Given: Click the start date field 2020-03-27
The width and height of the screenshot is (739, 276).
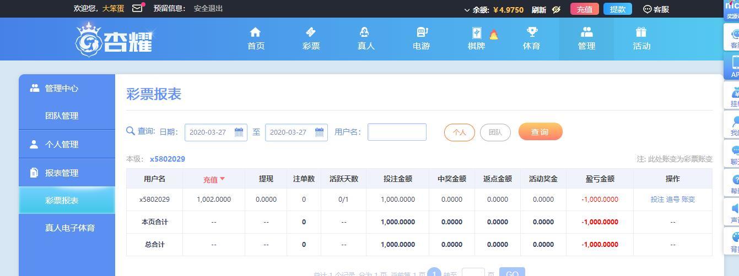Looking at the screenshot, I should coord(215,133).
